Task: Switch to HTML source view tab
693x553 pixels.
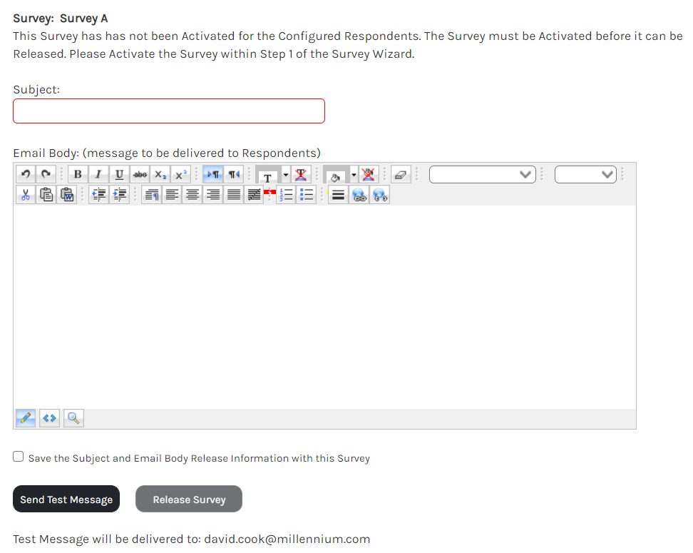Action: tap(49, 418)
